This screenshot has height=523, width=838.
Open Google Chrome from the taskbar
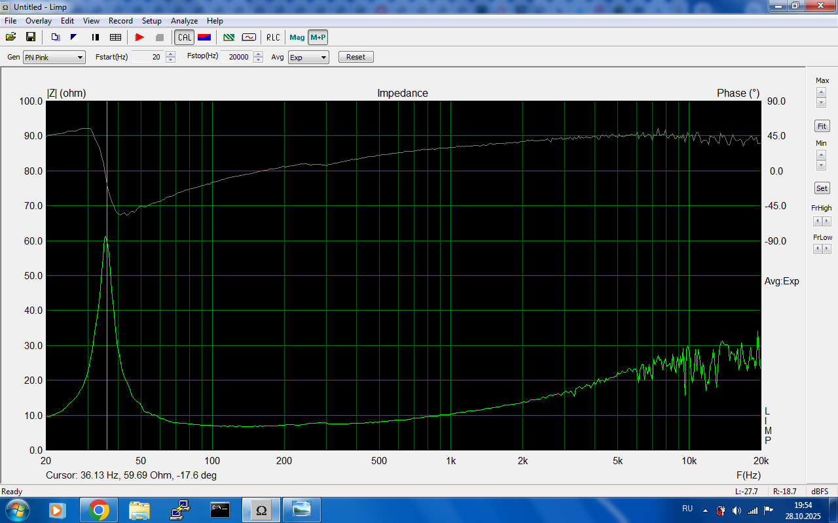pyautogui.click(x=99, y=509)
